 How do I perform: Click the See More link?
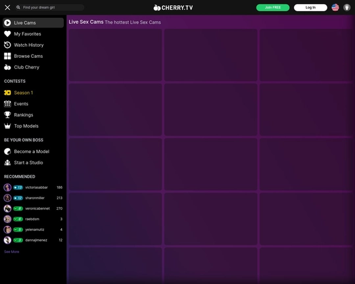12,252
